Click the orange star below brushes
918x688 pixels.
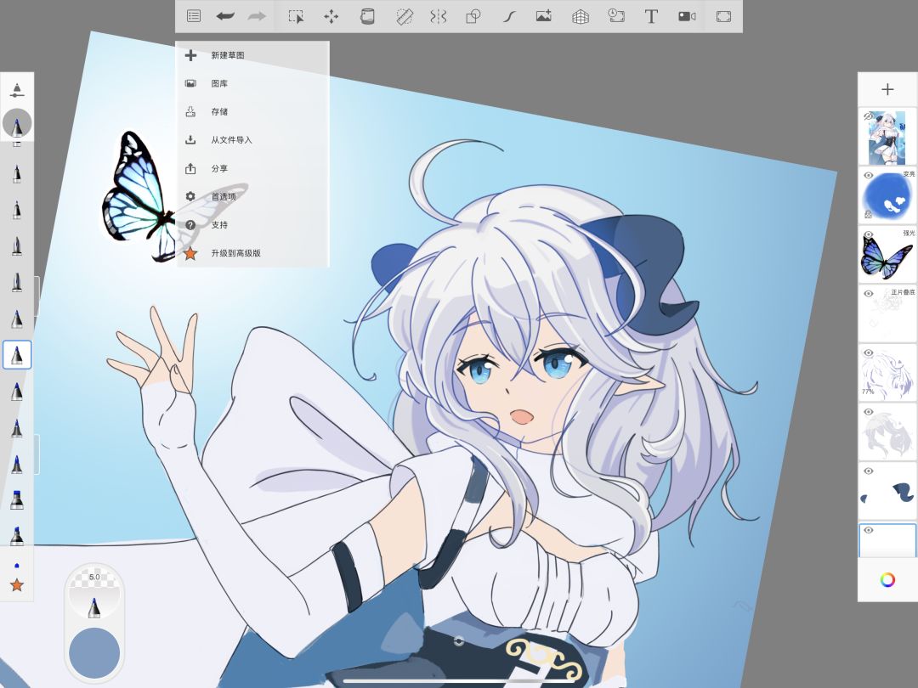tap(17, 584)
